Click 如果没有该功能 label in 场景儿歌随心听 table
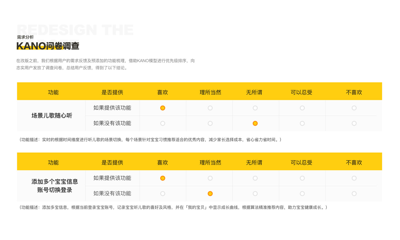The width and height of the screenshot is (400, 240). click(112, 123)
